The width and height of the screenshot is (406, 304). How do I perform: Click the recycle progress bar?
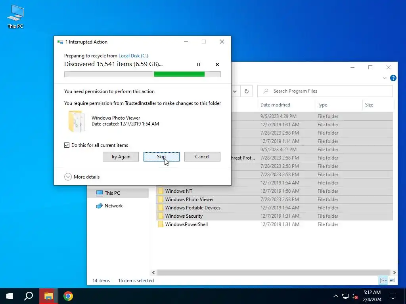click(142, 74)
